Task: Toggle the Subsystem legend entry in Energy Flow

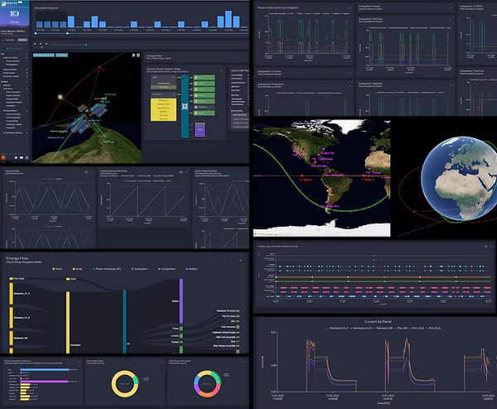Action: (136, 270)
